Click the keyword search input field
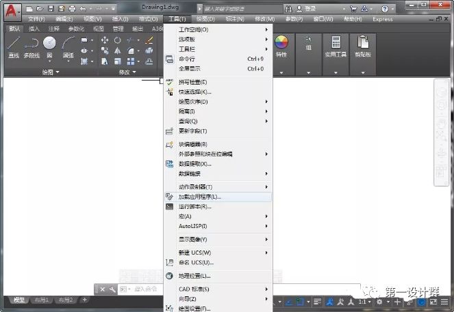The height and width of the screenshot is (312, 454). click(x=242, y=9)
